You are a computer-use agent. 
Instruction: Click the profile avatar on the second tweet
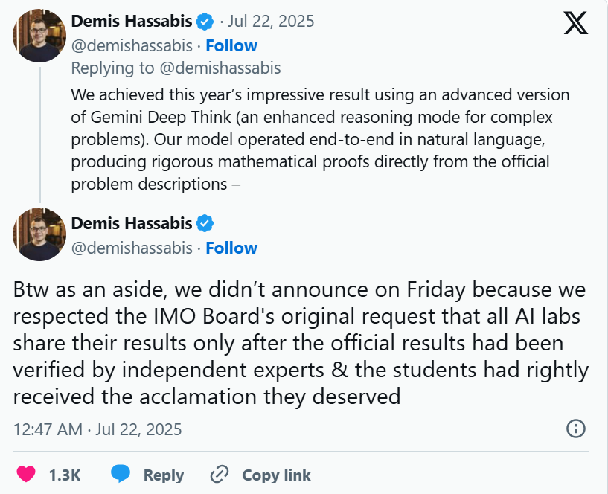[x=39, y=234]
